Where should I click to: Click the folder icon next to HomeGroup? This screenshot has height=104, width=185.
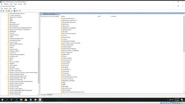tap(62, 73)
